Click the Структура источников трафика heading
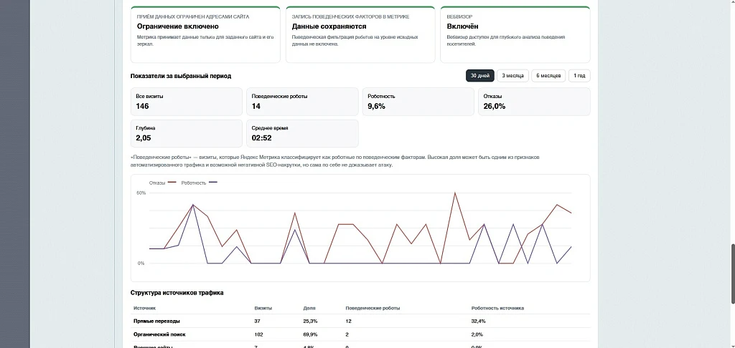The height and width of the screenshot is (348, 735). tap(177, 293)
